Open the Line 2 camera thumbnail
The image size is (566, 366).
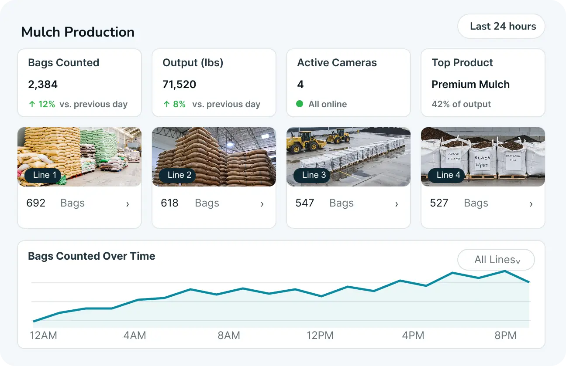[x=214, y=157]
